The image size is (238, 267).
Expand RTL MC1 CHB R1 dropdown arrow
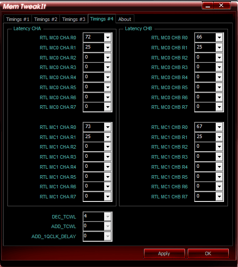(219, 137)
